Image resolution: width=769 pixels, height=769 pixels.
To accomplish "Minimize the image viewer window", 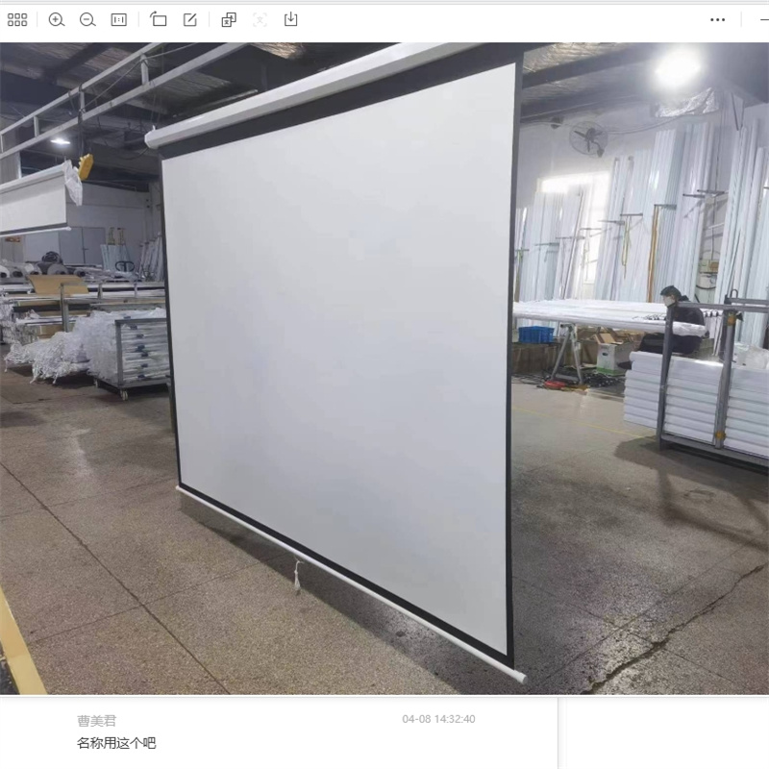I will point(764,19).
